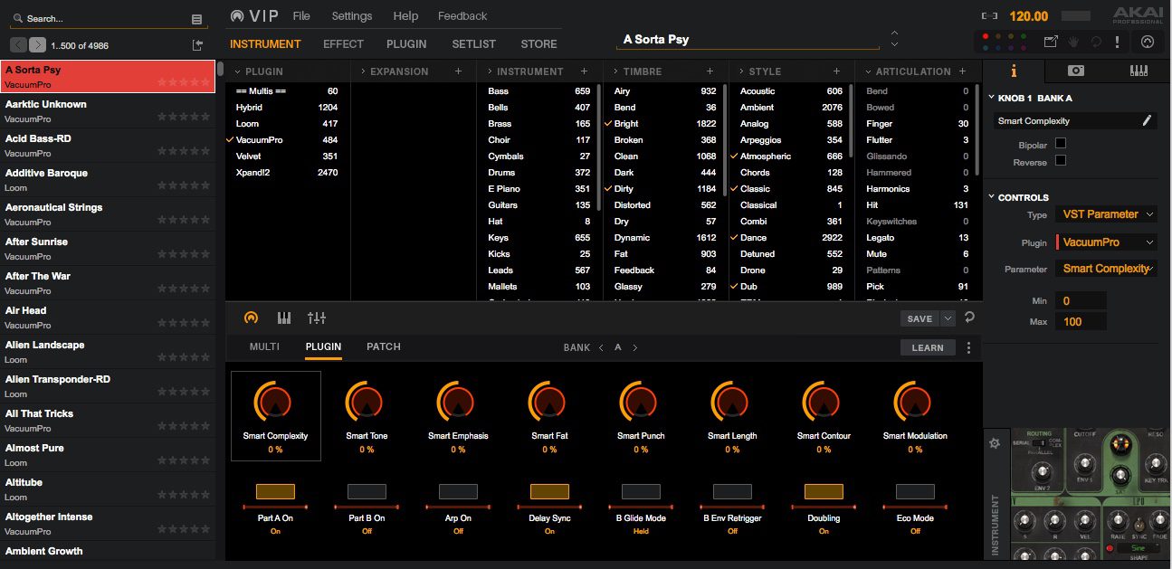Open the File menu

tap(301, 16)
